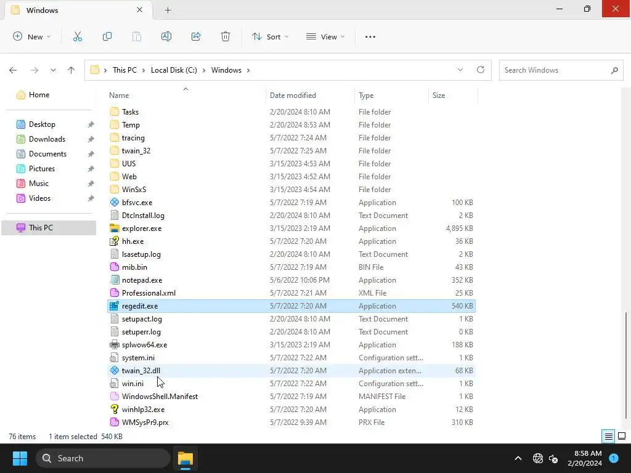Click the Paste clipboard icon
This screenshot has width=631, height=473.
click(137, 36)
